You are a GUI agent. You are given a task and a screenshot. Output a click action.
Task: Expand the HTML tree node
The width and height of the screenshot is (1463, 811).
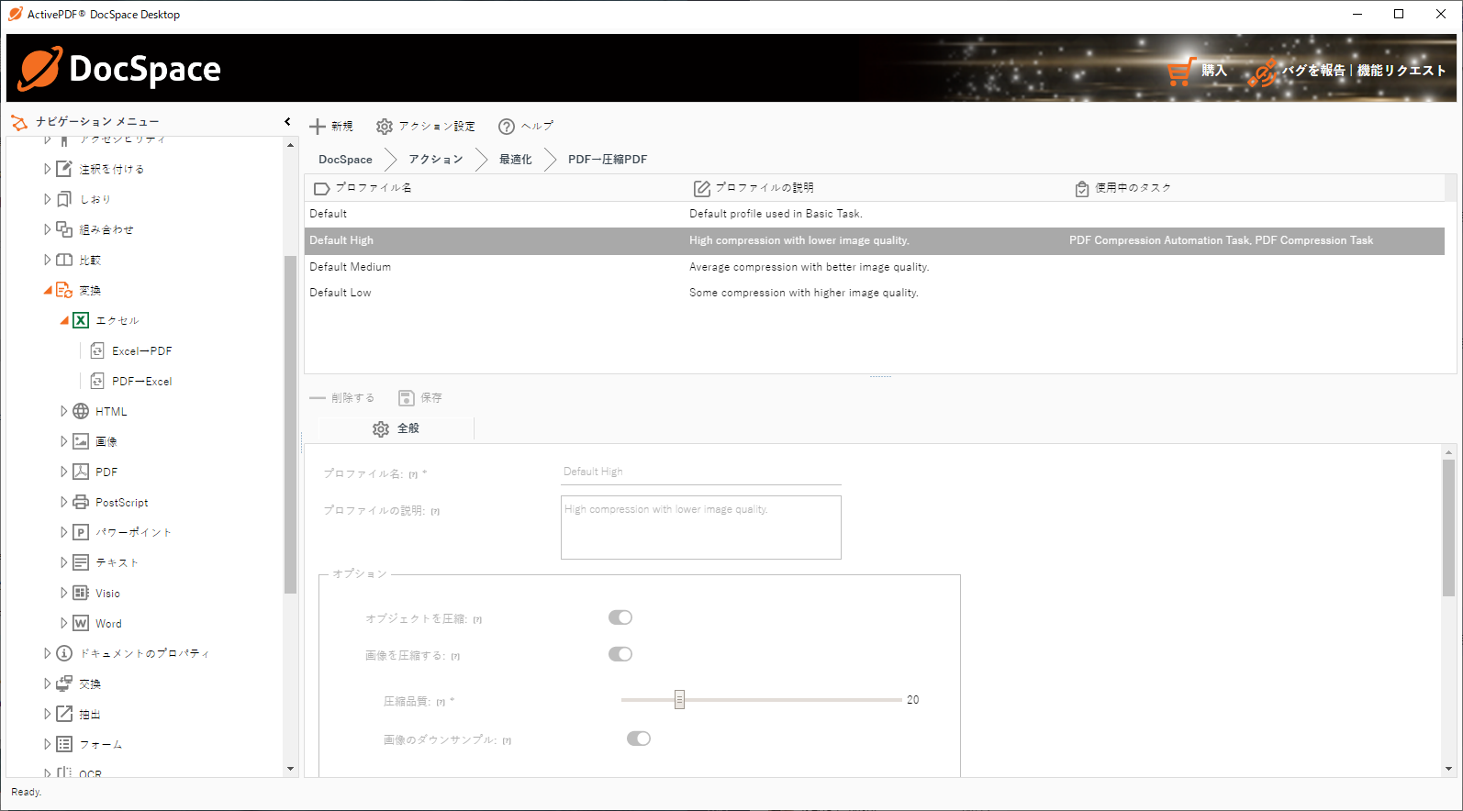(x=64, y=411)
